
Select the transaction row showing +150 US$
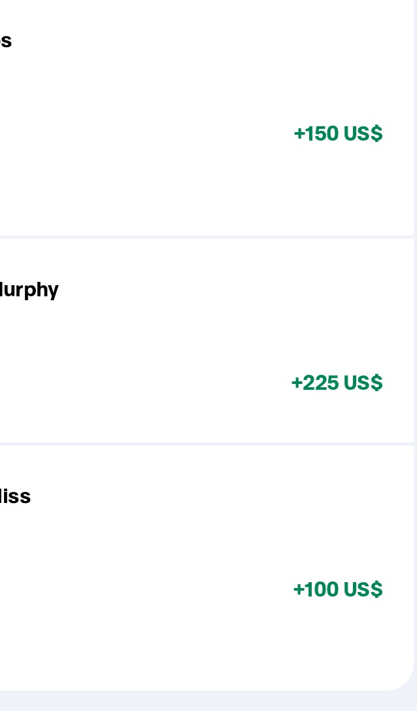pyautogui.click(x=196, y=133)
